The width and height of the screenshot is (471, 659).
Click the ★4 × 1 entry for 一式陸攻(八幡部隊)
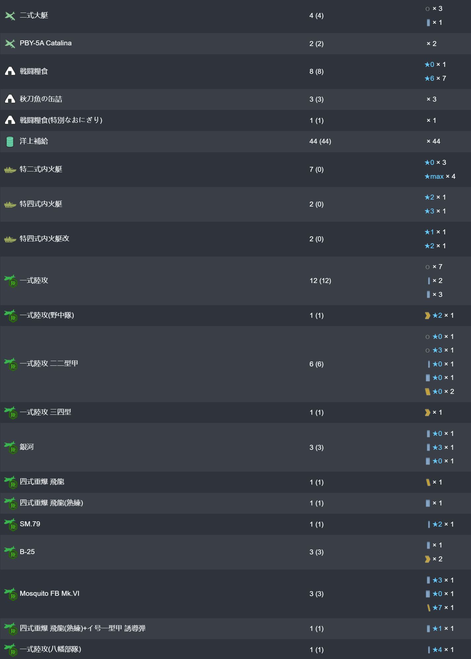[441, 650]
